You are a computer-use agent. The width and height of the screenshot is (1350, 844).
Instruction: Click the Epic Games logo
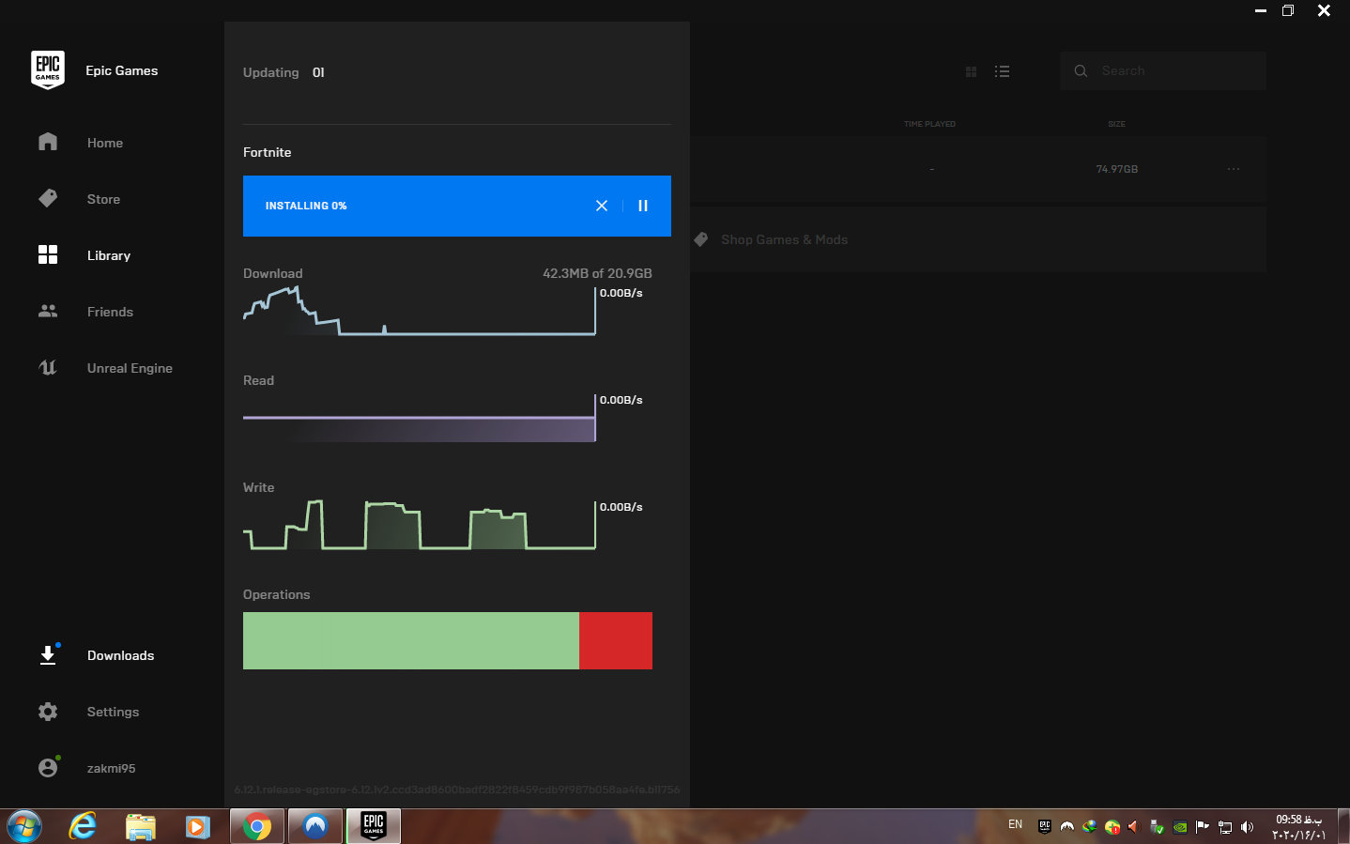point(48,70)
